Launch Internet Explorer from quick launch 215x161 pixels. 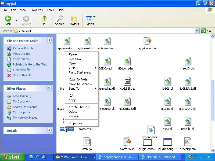[x=37, y=157]
